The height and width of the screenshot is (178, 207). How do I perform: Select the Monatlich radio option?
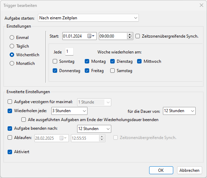(12, 63)
